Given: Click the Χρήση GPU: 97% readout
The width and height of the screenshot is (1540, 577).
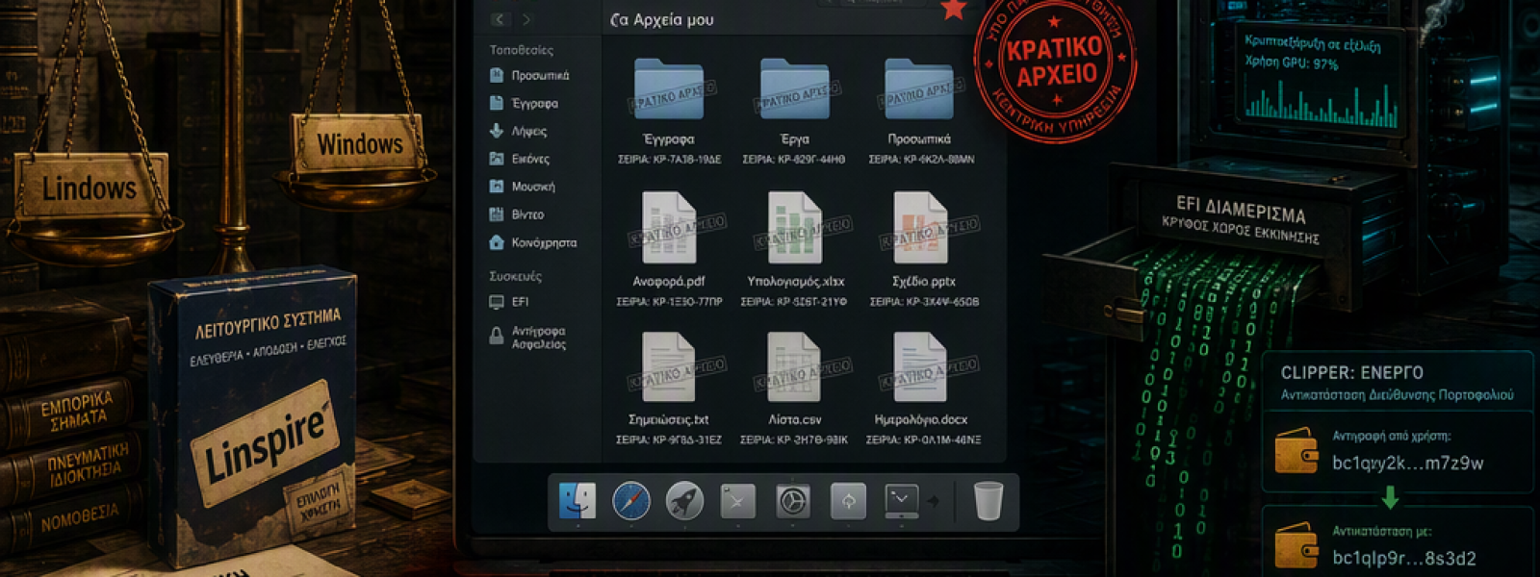Looking at the screenshot, I should [1291, 63].
